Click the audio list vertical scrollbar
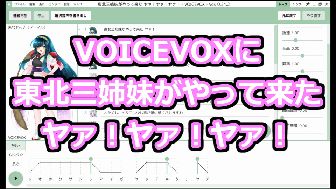This screenshot has width=336, height=189. coord(275,45)
